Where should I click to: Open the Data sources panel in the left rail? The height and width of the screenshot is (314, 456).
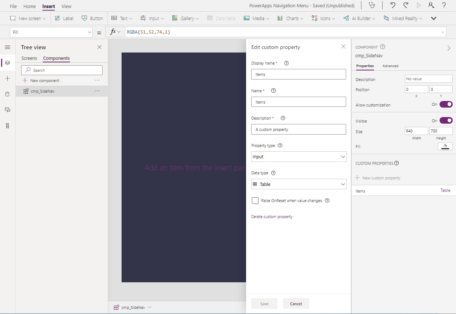click(7, 94)
